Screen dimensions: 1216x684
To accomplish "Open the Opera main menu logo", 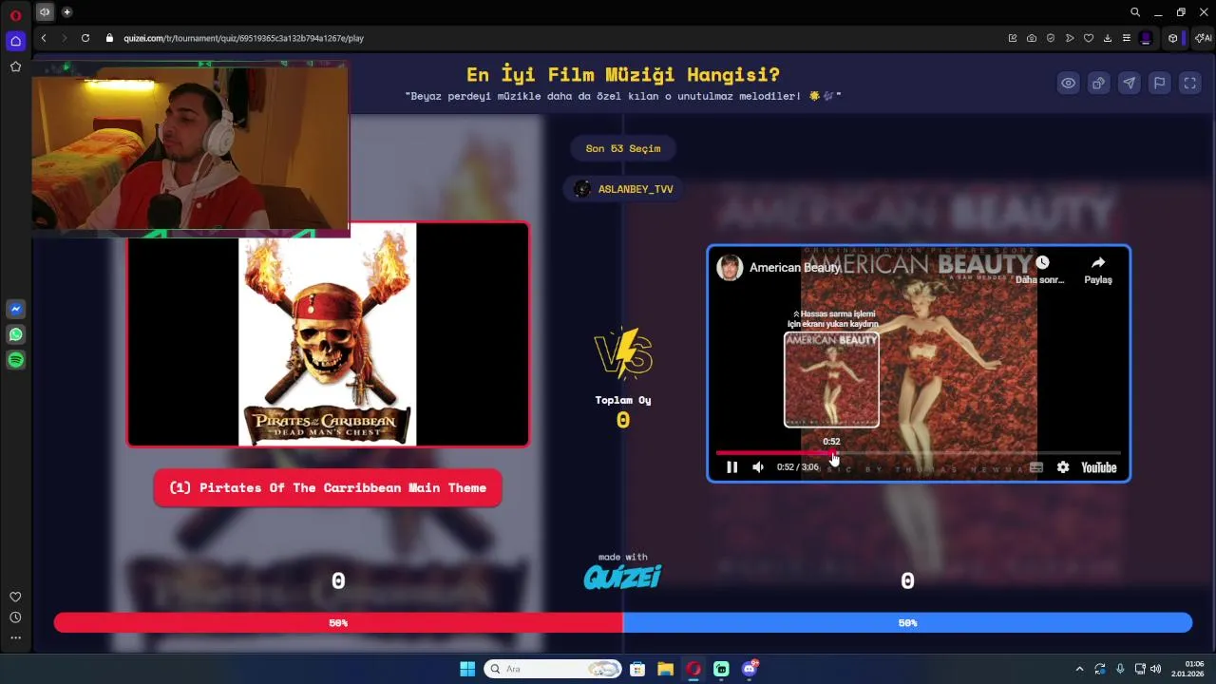I will coord(15,13).
